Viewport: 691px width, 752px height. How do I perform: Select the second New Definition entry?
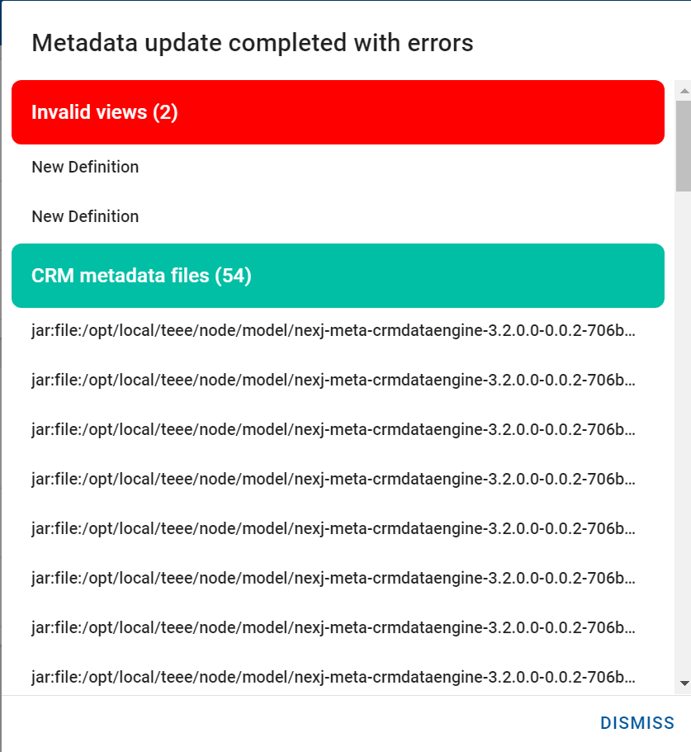(x=85, y=216)
